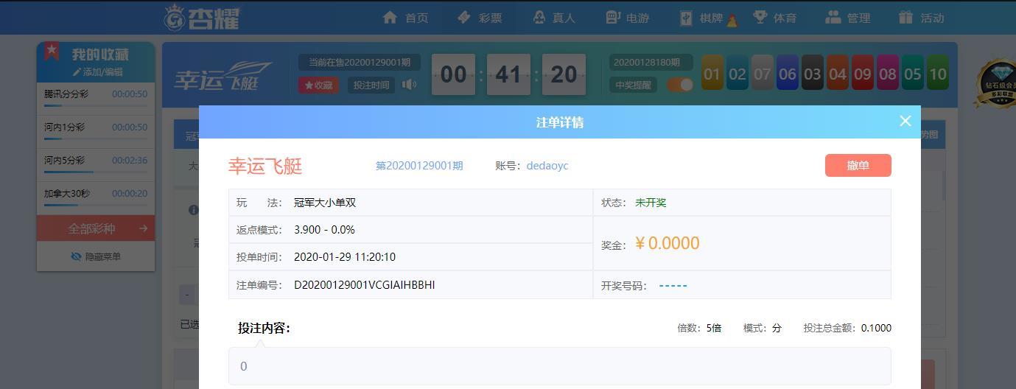Click the 冠军大小单双 play type value
1016x389 pixels.
tap(325, 203)
